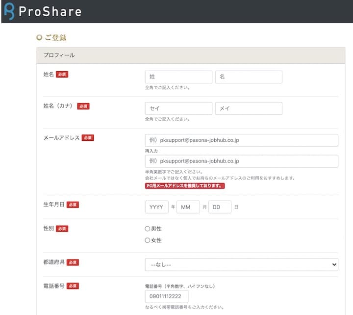The height and width of the screenshot is (315, 353).
Task: Click the 電話番号 phone number input field
Action: [x=166, y=297]
